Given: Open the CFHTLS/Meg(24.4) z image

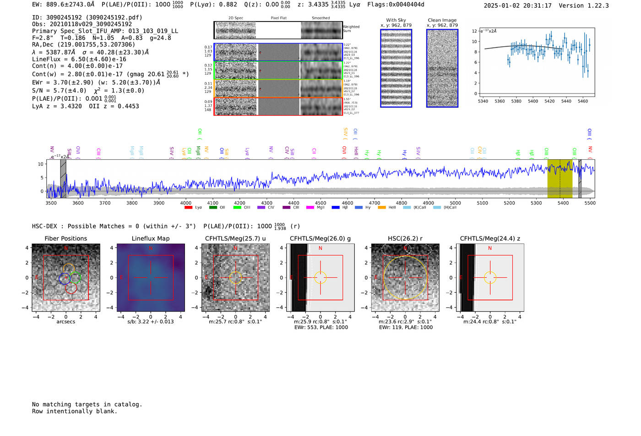Looking at the screenshot, I should pyautogui.click(x=490, y=278).
